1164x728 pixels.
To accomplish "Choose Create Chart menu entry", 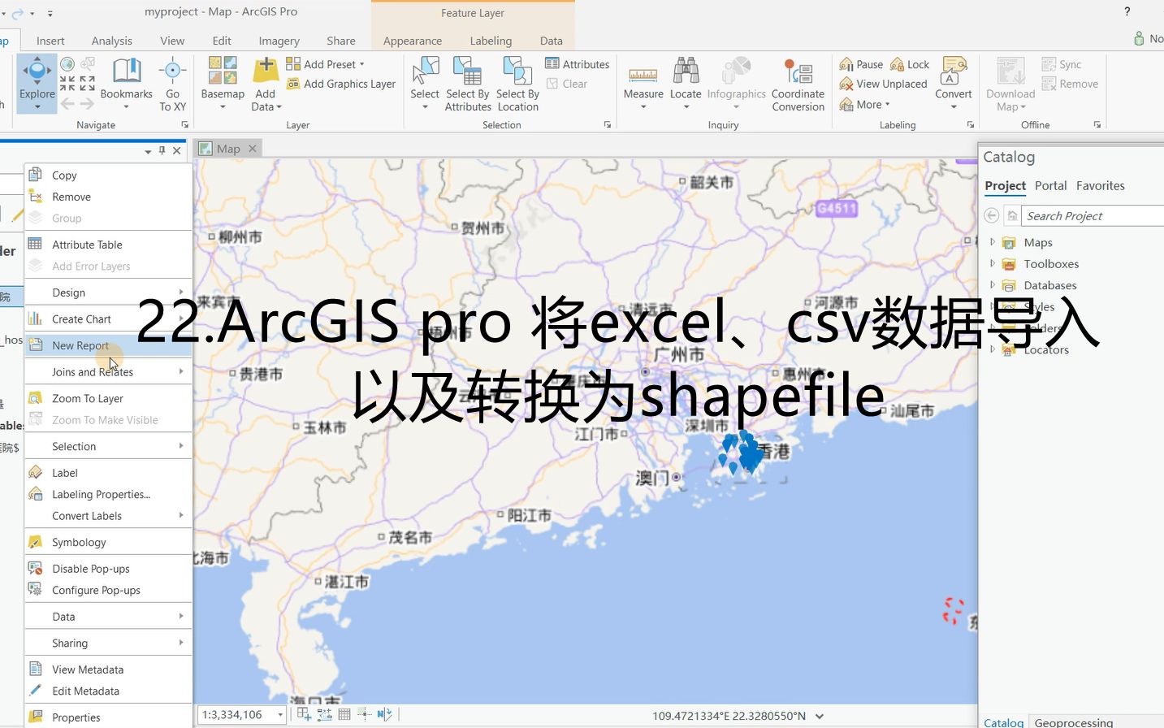I will pyautogui.click(x=108, y=319).
